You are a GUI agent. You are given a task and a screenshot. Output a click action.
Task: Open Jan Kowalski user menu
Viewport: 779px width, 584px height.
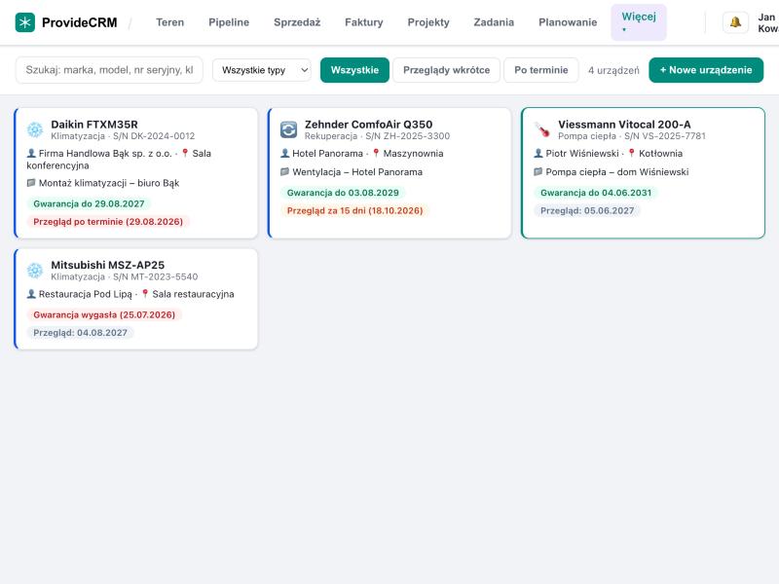[x=768, y=22]
